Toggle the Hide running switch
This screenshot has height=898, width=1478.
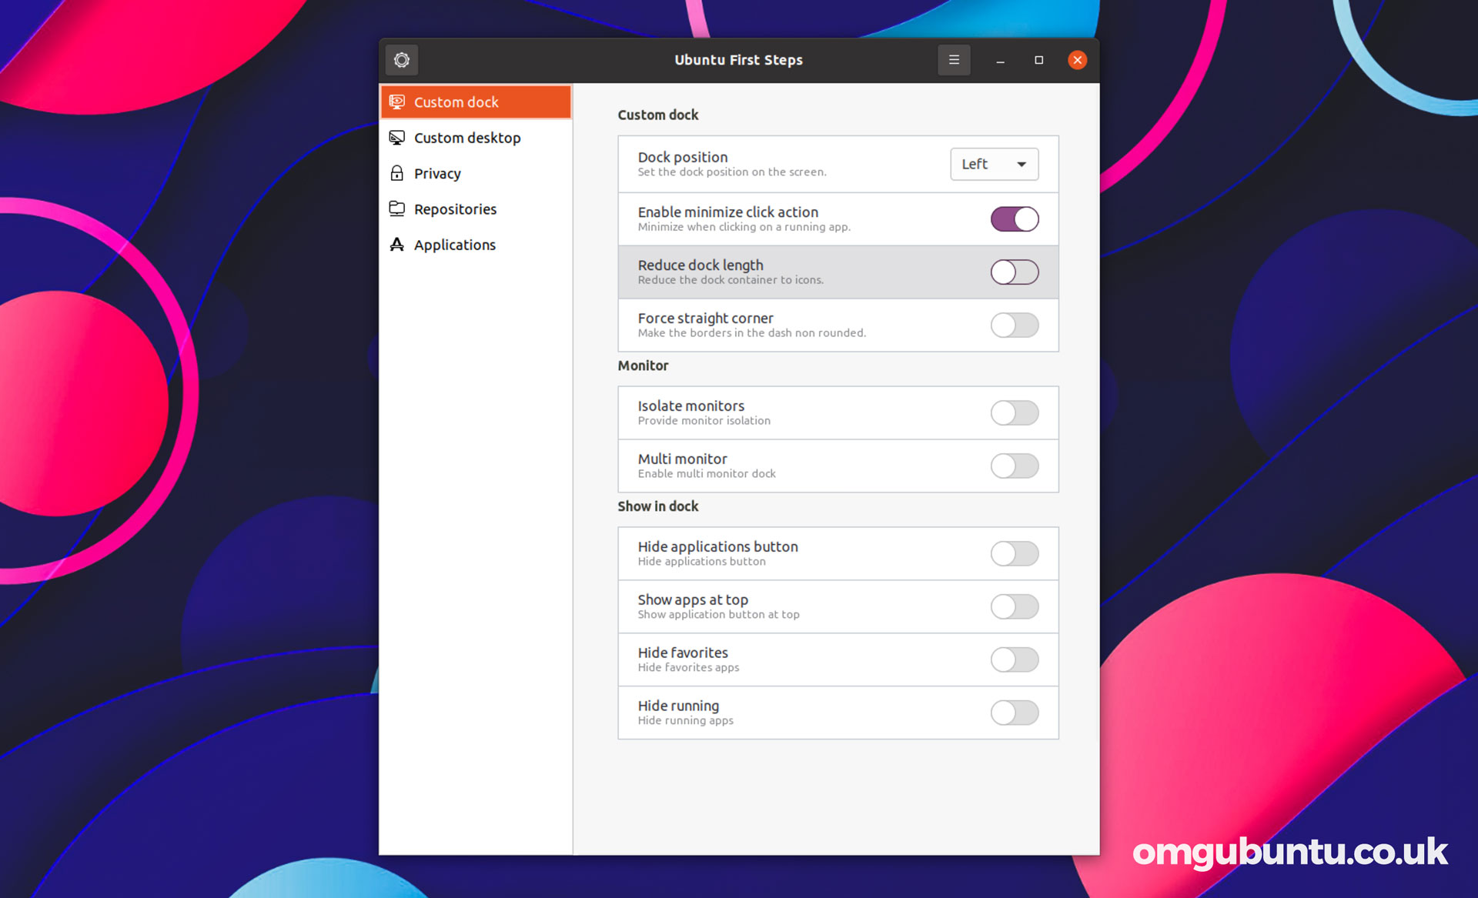(x=1015, y=713)
